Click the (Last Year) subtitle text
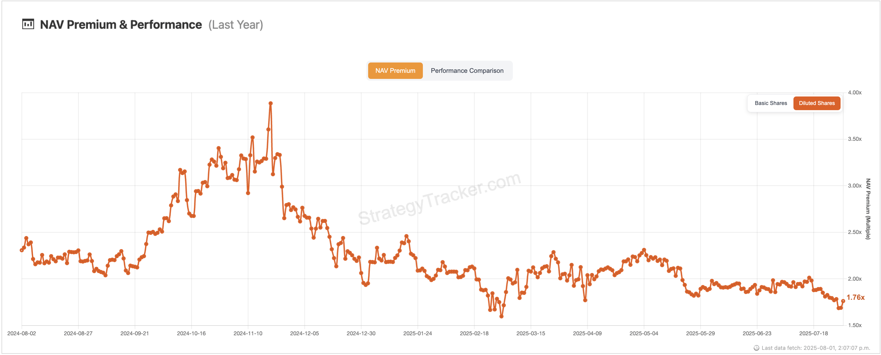This screenshot has width=881, height=355. [x=235, y=24]
